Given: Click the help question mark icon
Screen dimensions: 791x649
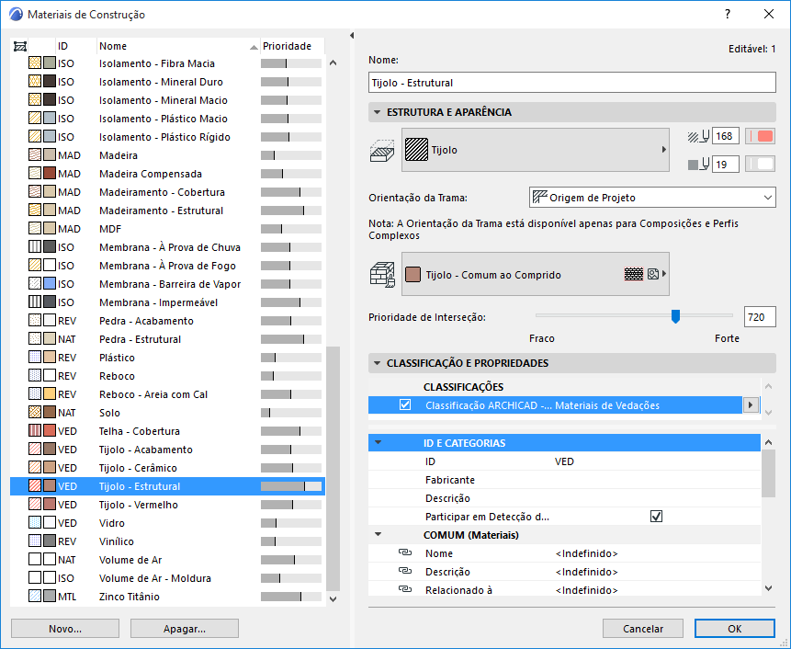Looking at the screenshot, I should click(x=728, y=14).
